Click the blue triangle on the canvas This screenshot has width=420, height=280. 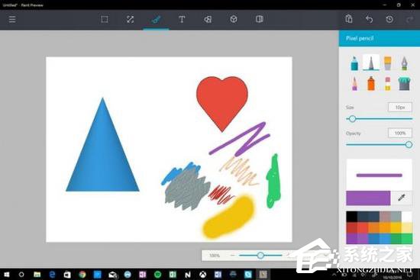pyautogui.click(x=102, y=155)
